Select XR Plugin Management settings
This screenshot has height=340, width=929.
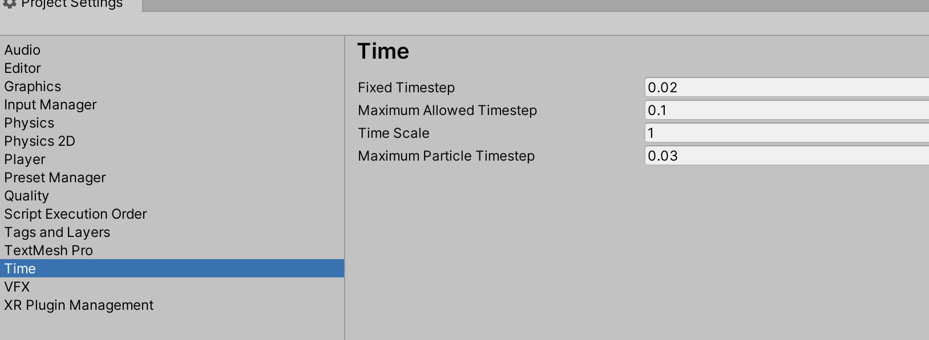(x=79, y=305)
